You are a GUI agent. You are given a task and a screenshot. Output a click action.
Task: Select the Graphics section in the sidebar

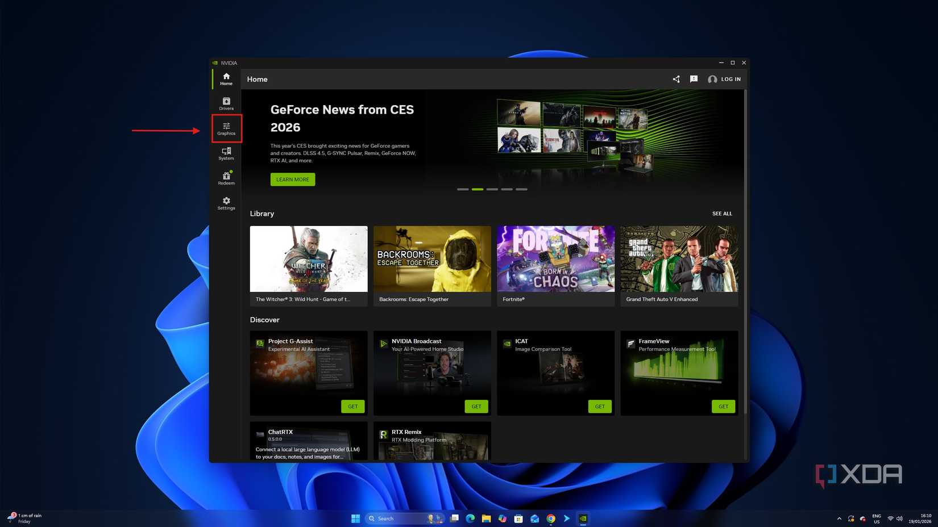[226, 129]
